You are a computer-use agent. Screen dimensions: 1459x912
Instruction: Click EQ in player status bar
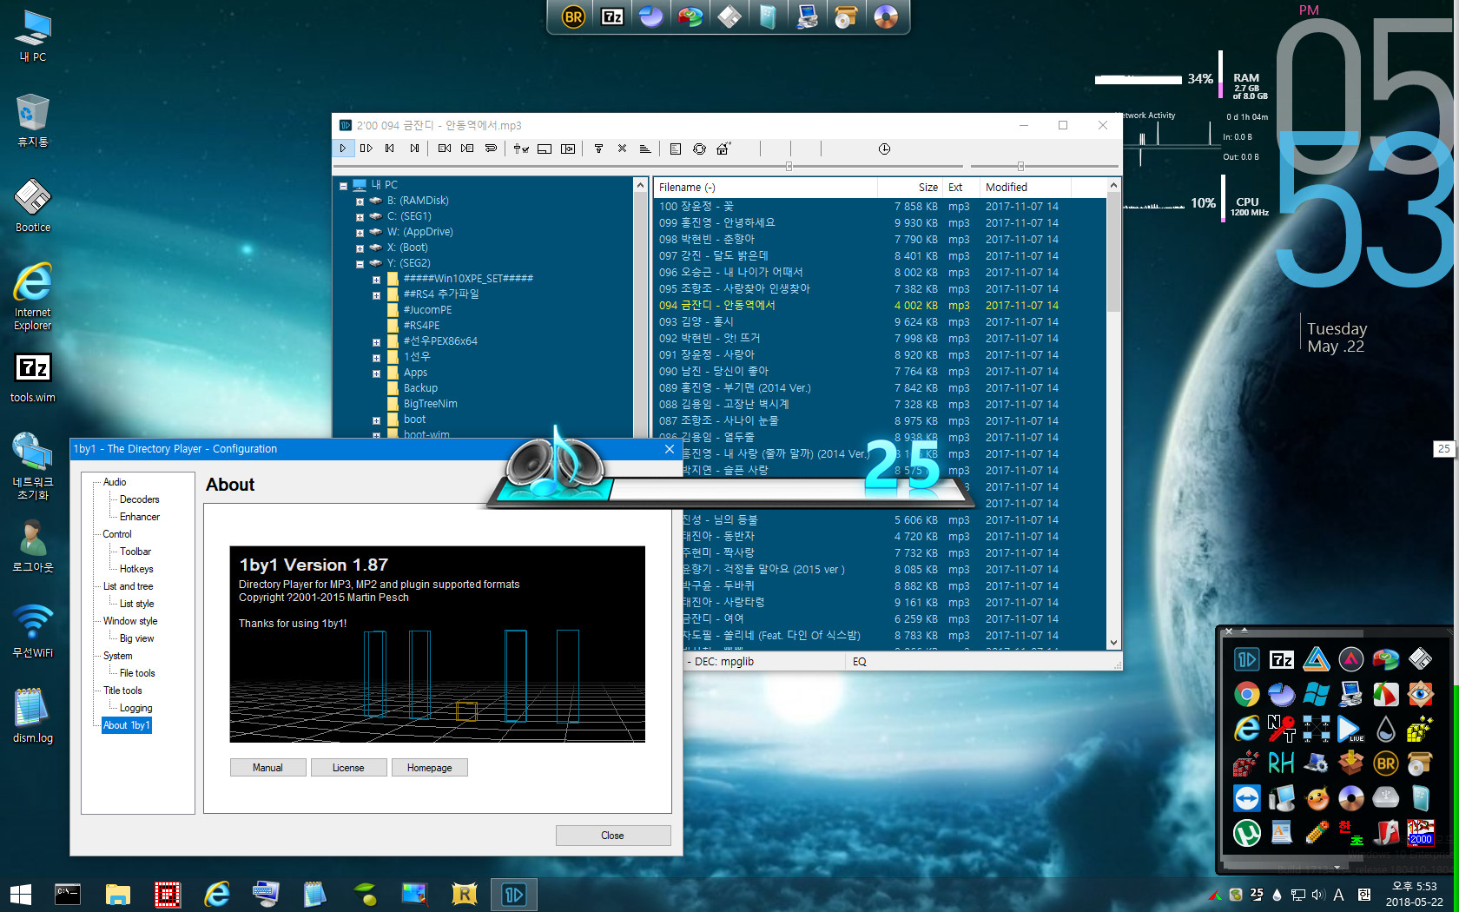(859, 662)
